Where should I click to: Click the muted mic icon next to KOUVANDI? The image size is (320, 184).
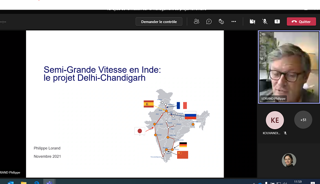(285, 133)
